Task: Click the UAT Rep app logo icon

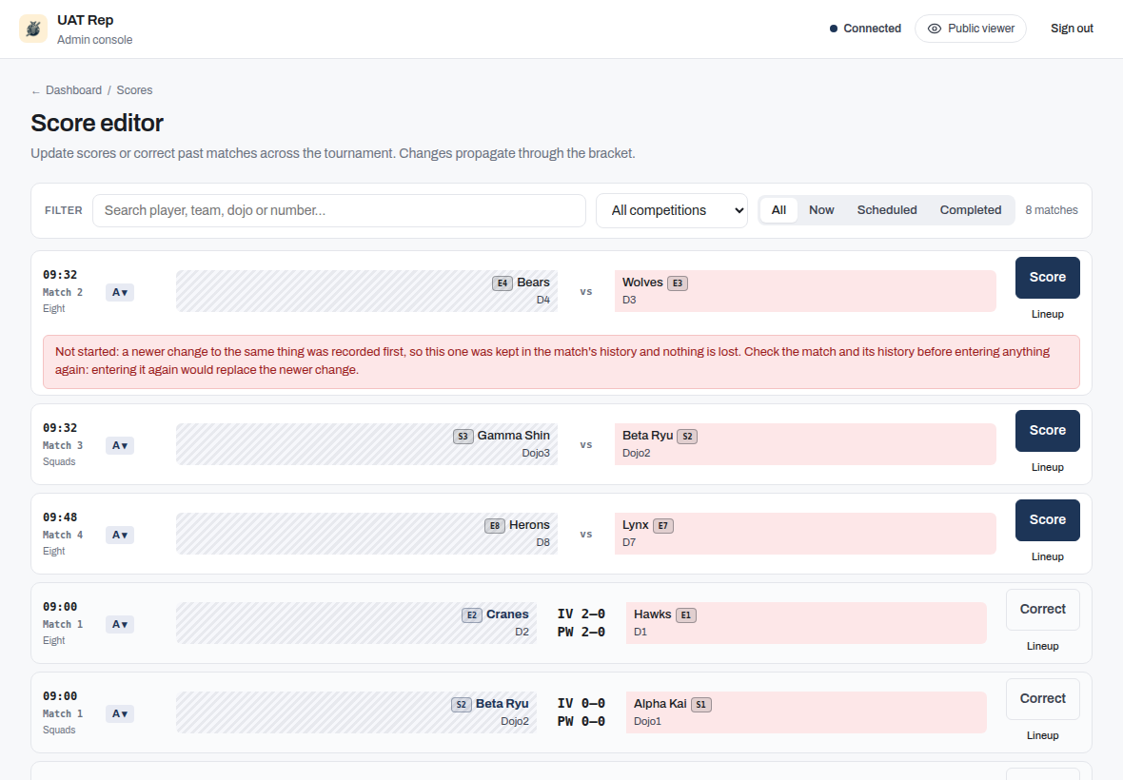Action: pyautogui.click(x=33, y=29)
